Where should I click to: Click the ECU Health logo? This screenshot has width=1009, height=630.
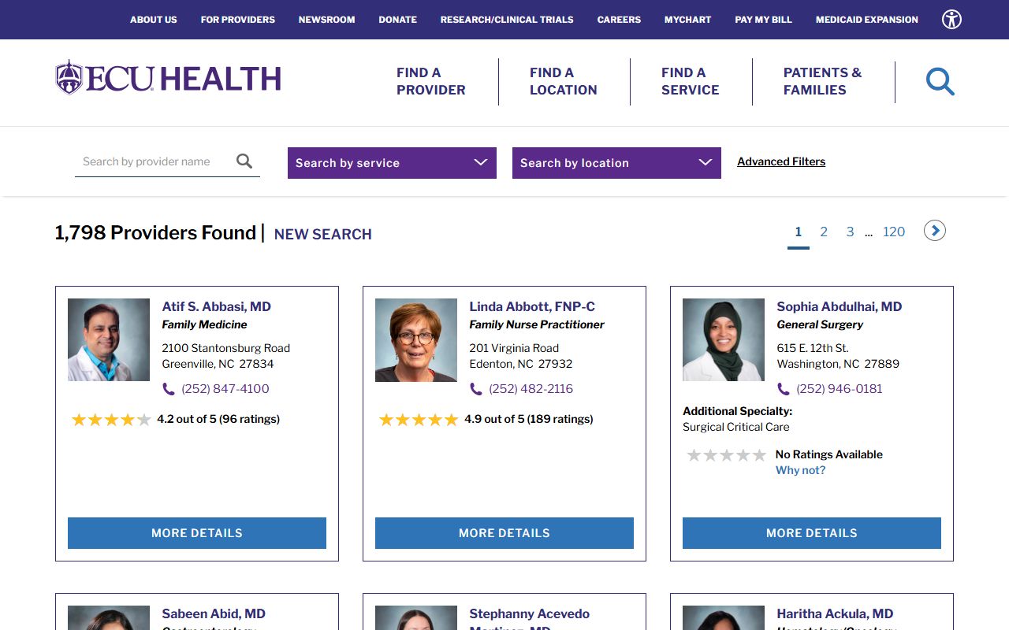(x=168, y=78)
